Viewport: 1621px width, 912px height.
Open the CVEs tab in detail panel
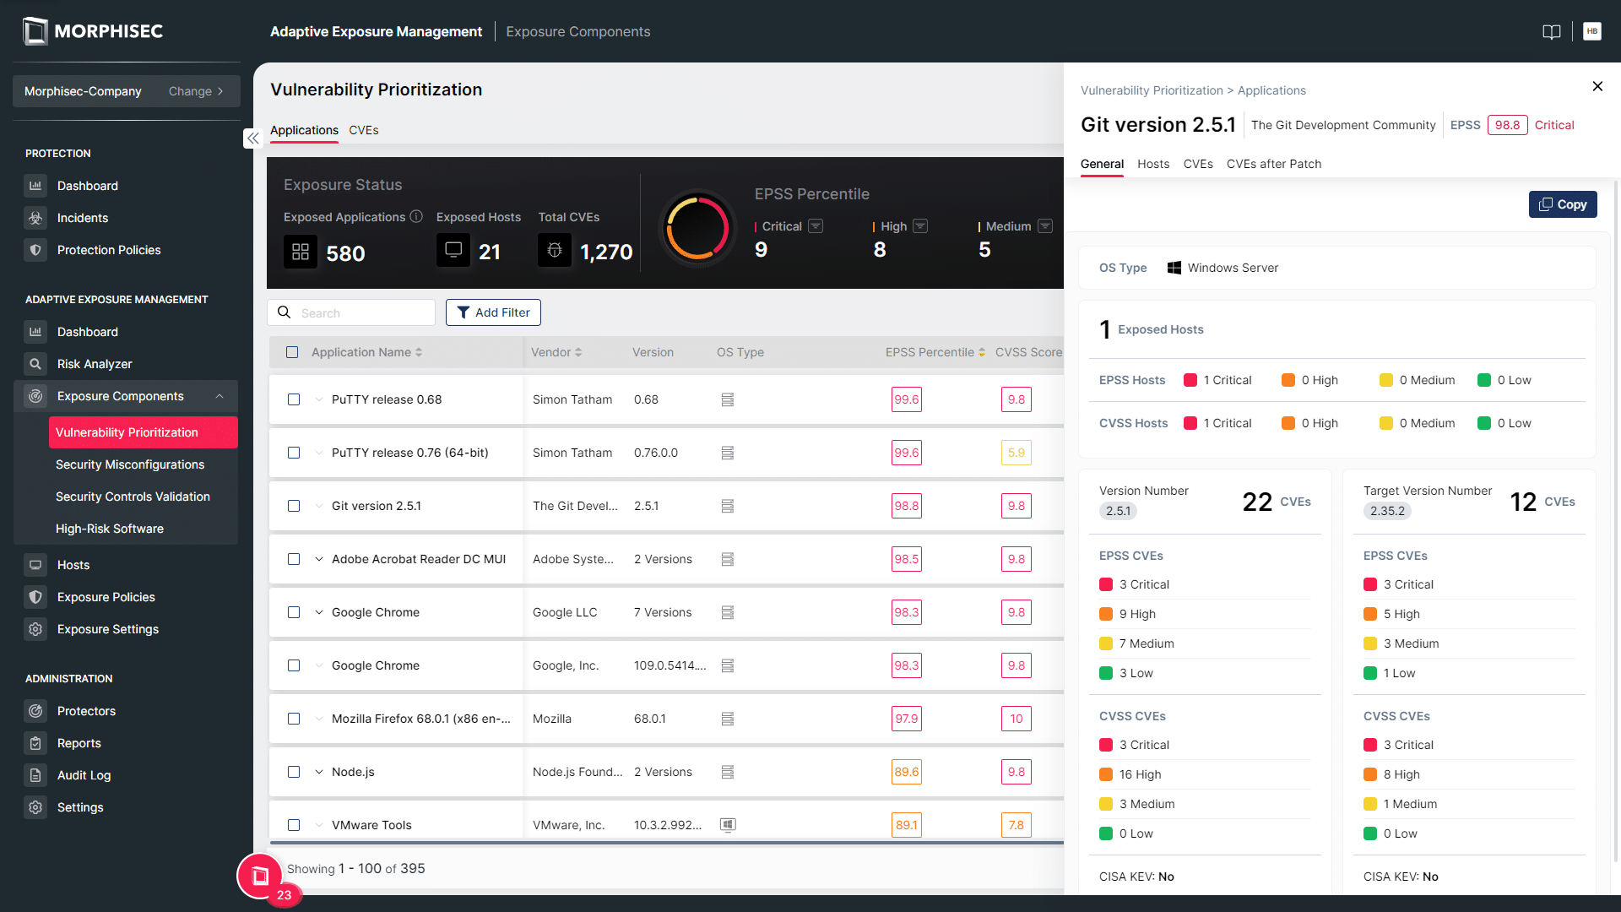(1198, 164)
